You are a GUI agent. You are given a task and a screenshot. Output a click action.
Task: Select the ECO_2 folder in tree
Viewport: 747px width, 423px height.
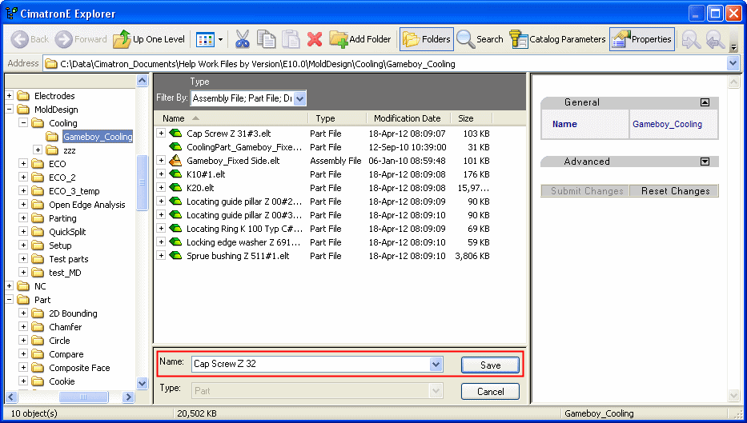point(62,178)
